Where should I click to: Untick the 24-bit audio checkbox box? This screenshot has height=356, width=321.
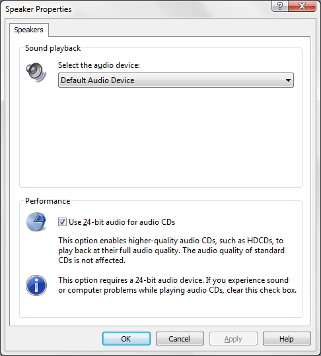(62, 222)
